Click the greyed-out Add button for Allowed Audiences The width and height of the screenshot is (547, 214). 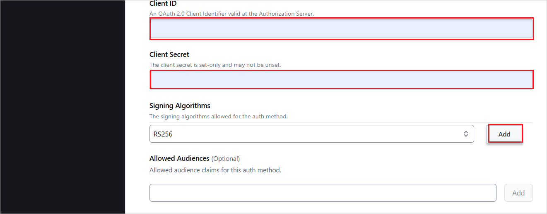tap(518, 193)
